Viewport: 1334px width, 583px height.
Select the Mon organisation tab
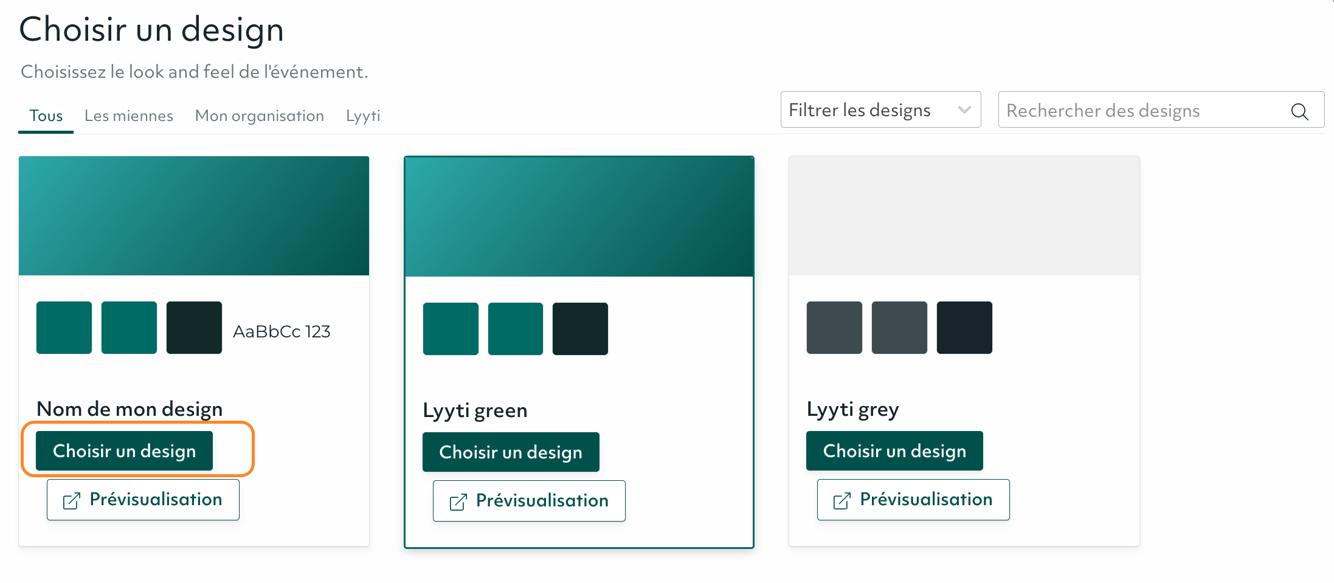pos(260,116)
